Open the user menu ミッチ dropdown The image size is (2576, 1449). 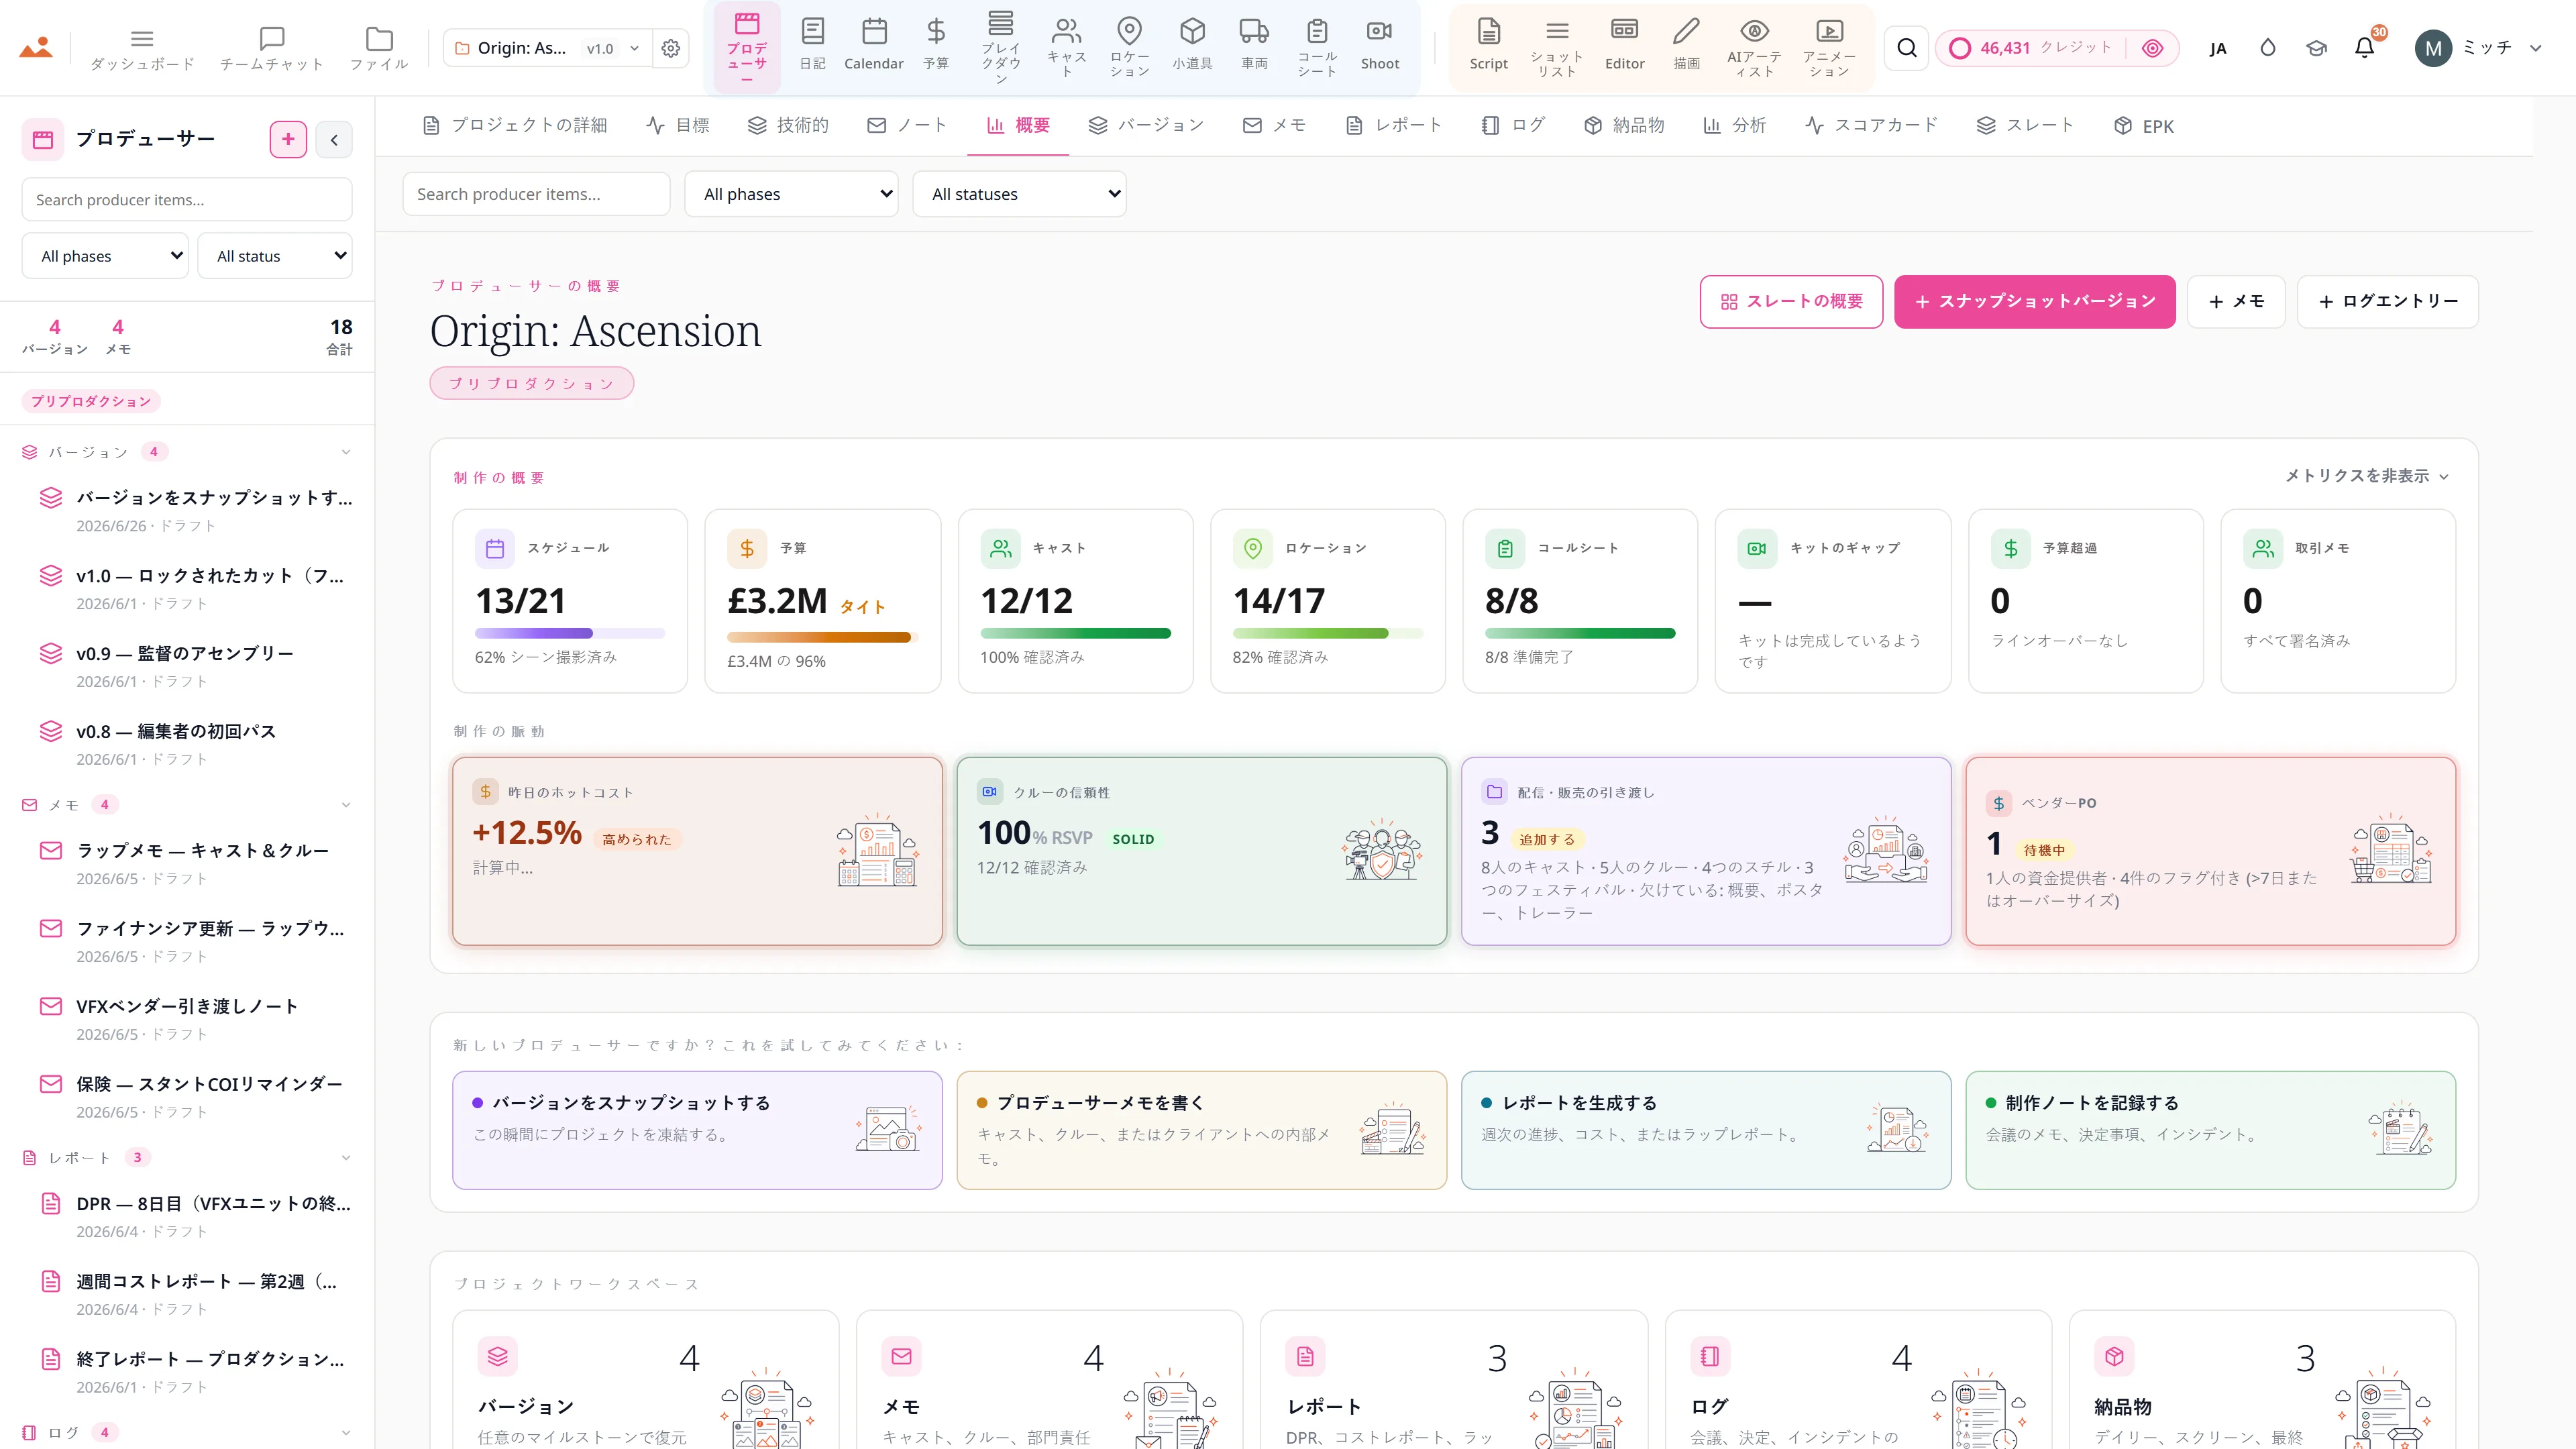[x=2478, y=48]
